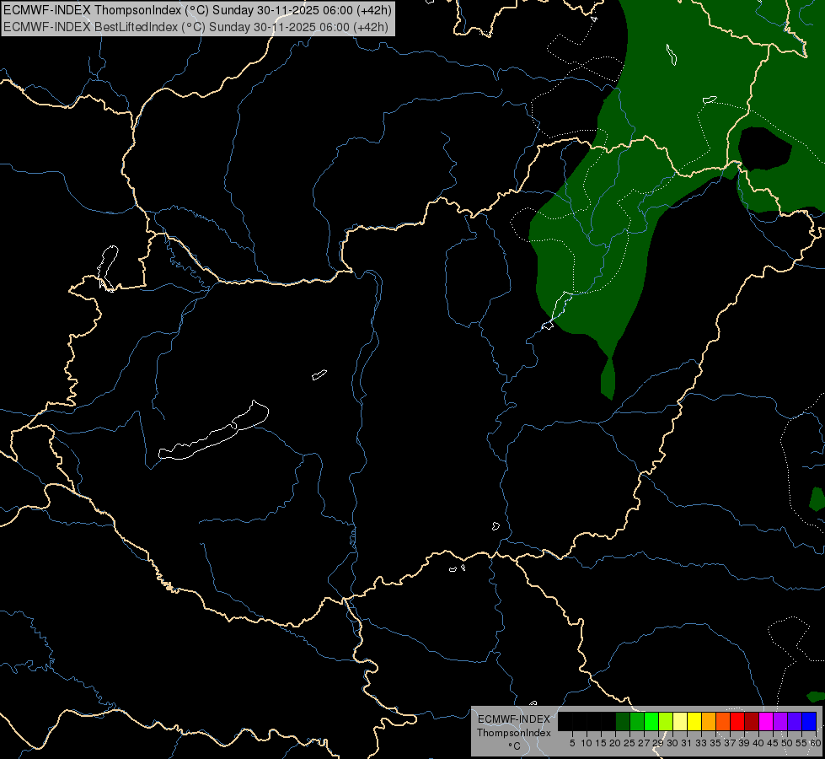This screenshot has width=825, height=759.
Task: Click the BestLiftedIndex title line
Action: tap(196, 26)
